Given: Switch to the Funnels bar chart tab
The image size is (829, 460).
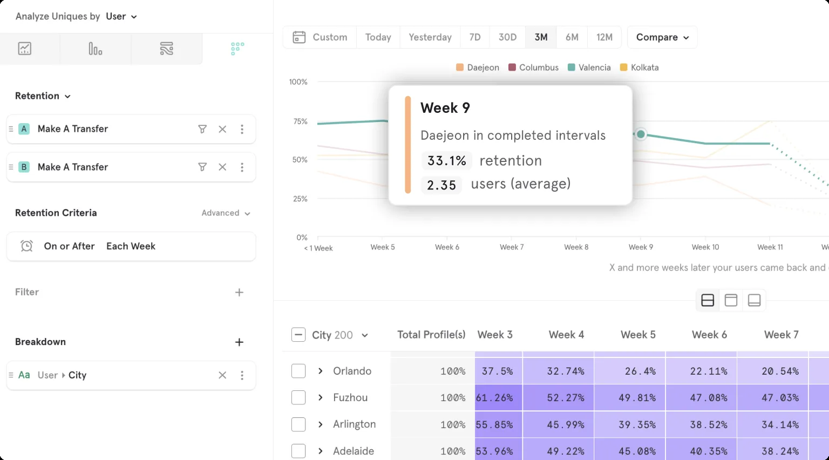Looking at the screenshot, I should point(96,49).
